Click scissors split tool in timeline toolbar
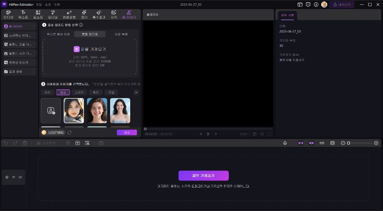This screenshot has height=211, width=383. pyautogui.click(x=46, y=143)
